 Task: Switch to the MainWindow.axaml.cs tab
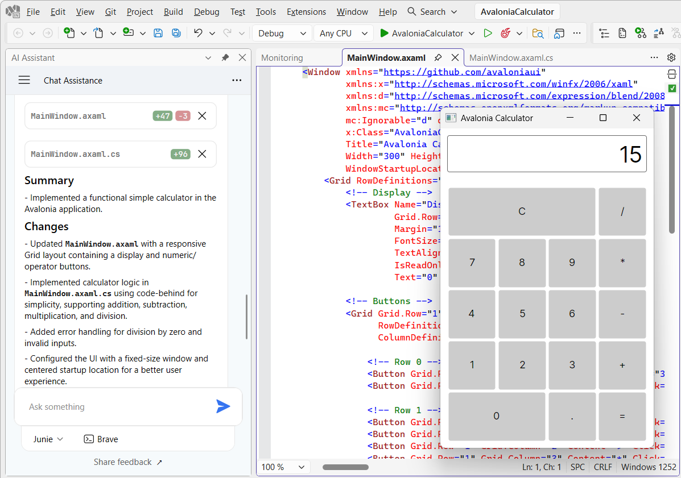click(511, 58)
